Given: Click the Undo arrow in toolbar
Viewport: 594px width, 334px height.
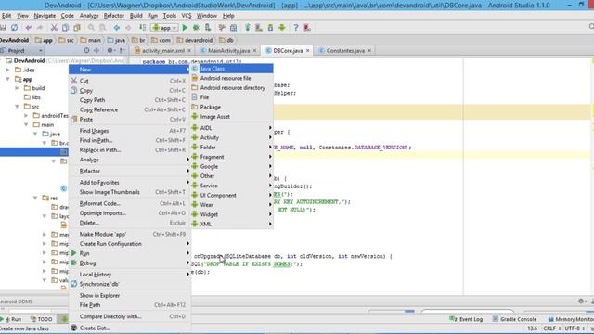Looking at the screenshot, I should pyautogui.click(x=29, y=28).
